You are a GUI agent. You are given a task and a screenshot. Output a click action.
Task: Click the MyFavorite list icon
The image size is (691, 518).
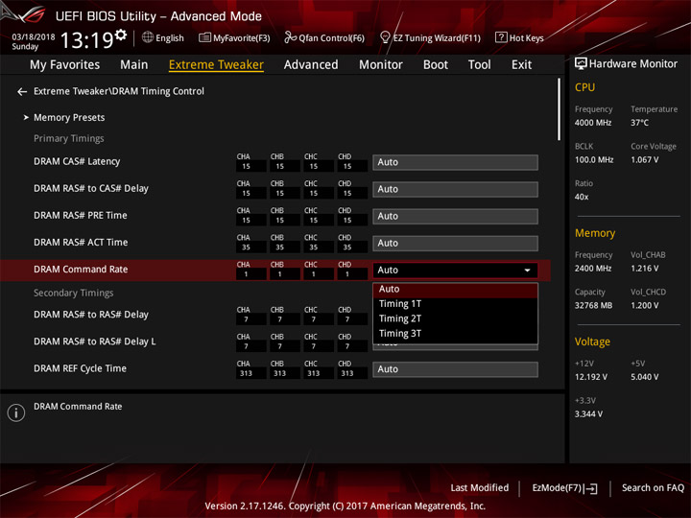coord(204,37)
